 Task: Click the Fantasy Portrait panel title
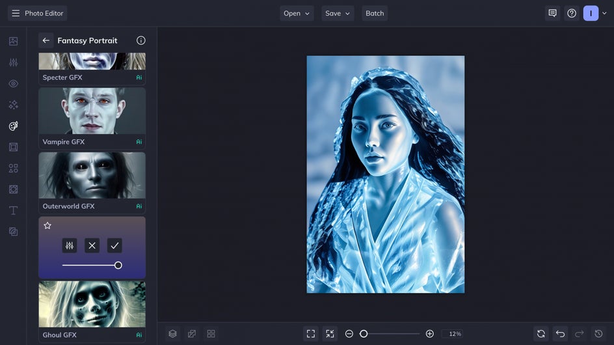point(87,40)
